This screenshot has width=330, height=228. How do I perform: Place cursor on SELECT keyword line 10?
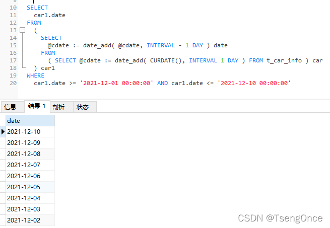pos(37,8)
